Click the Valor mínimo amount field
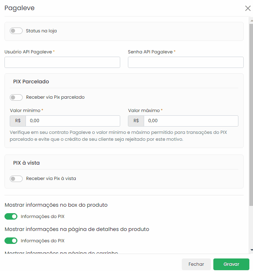Image resolution: width=253 pixels, height=271 pixels. [72, 121]
